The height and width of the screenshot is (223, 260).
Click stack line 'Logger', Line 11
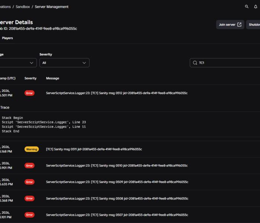pos(44,127)
